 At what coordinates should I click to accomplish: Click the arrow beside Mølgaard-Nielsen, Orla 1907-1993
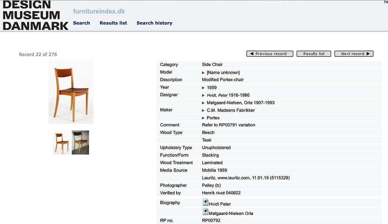[x=203, y=103]
